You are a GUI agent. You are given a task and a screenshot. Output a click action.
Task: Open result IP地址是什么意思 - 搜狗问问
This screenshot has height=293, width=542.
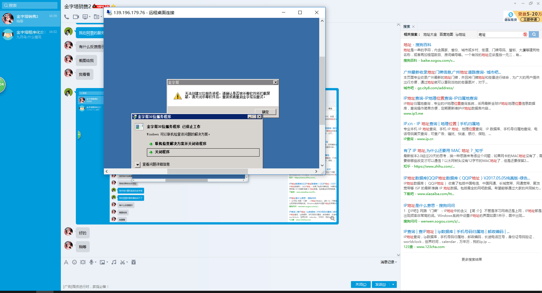pyautogui.click(x=429, y=206)
